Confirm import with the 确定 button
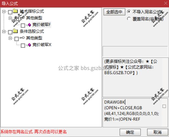169x137 pixels. coord(130,132)
